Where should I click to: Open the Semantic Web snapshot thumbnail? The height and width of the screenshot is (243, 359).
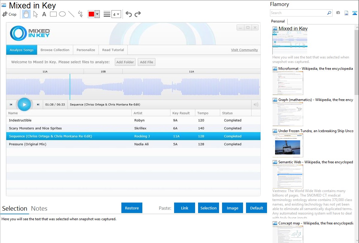click(288, 176)
